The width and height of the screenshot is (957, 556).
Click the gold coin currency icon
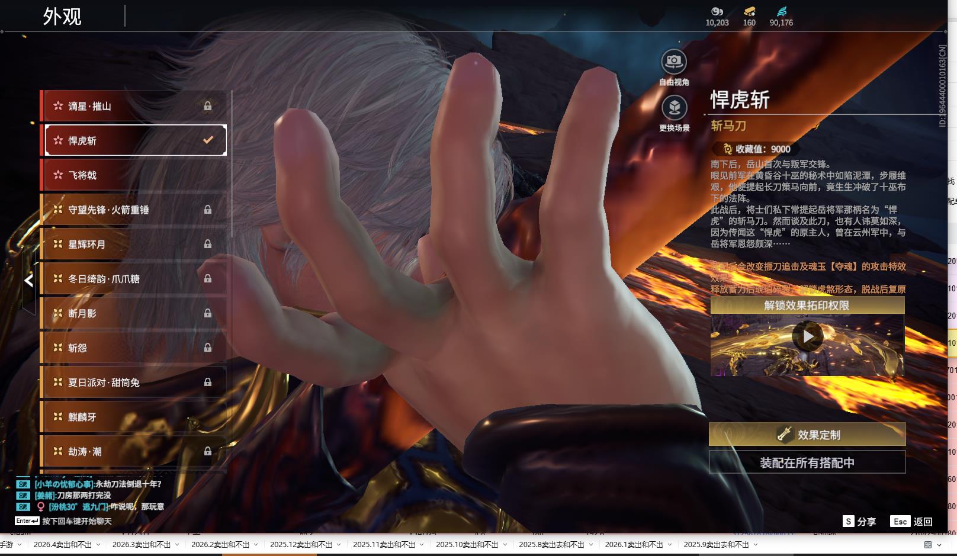(717, 12)
